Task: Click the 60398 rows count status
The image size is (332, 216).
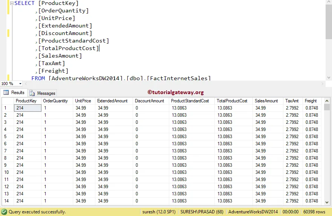Action: [x=314, y=212]
